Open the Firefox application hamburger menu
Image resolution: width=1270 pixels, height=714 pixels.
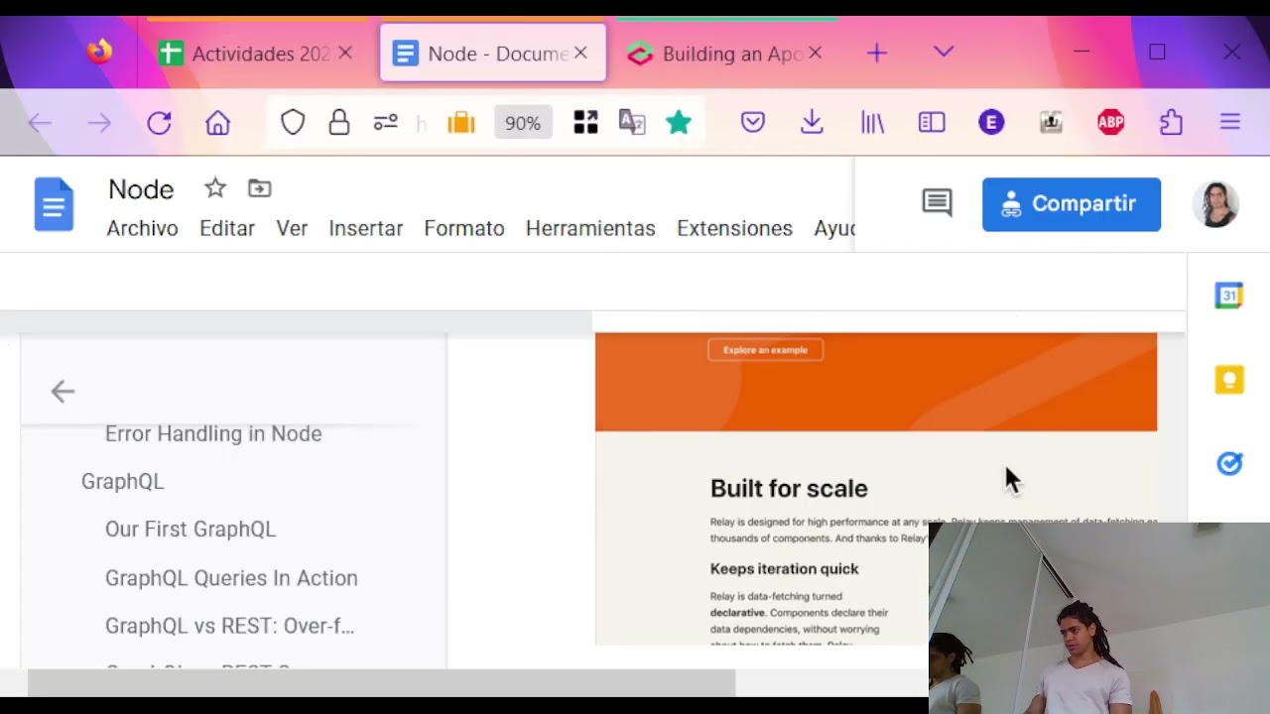coord(1230,123)
